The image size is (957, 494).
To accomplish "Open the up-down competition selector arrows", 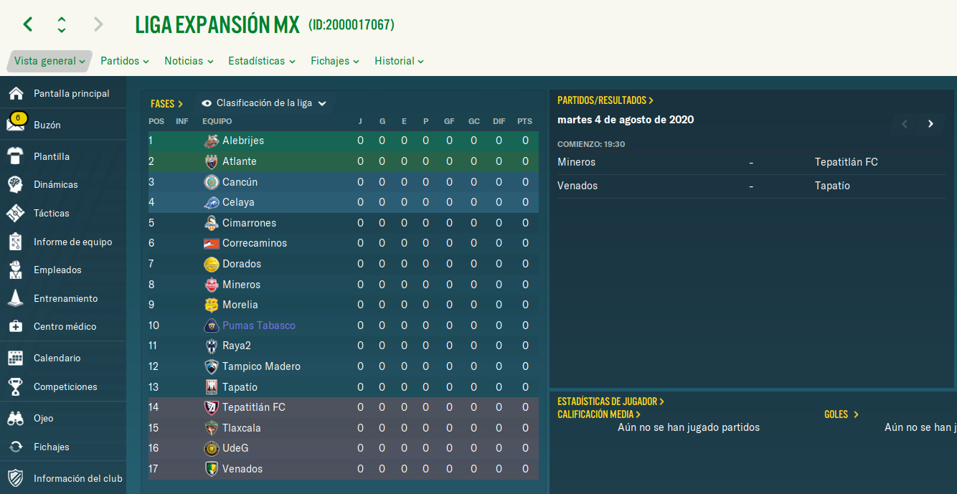I will tap(62, 24).
